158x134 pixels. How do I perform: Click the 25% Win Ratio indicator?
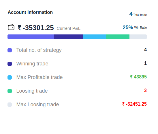[135, 27]
